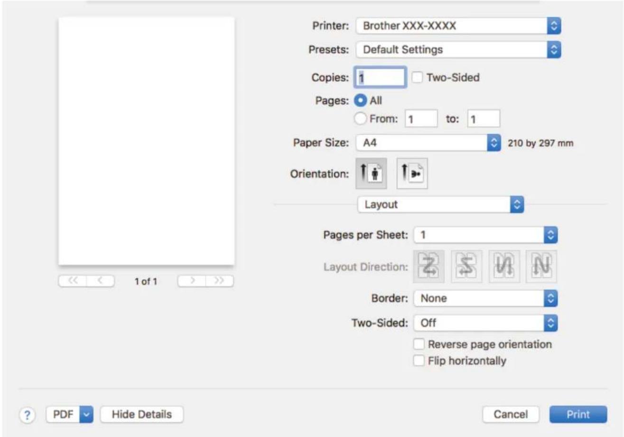
Task: Open the Presets Default Settings dropdown
Action: point(458,49)
